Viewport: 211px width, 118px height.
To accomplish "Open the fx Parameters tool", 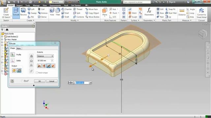I will click(x=149, y=12).
